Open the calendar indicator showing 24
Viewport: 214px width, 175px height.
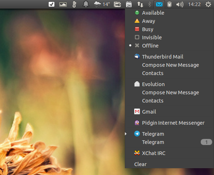pyautogui.click(x=129, y=4)
